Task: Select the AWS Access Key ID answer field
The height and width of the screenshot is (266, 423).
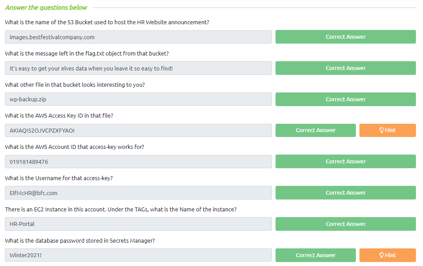Action: tap(138, 130)
